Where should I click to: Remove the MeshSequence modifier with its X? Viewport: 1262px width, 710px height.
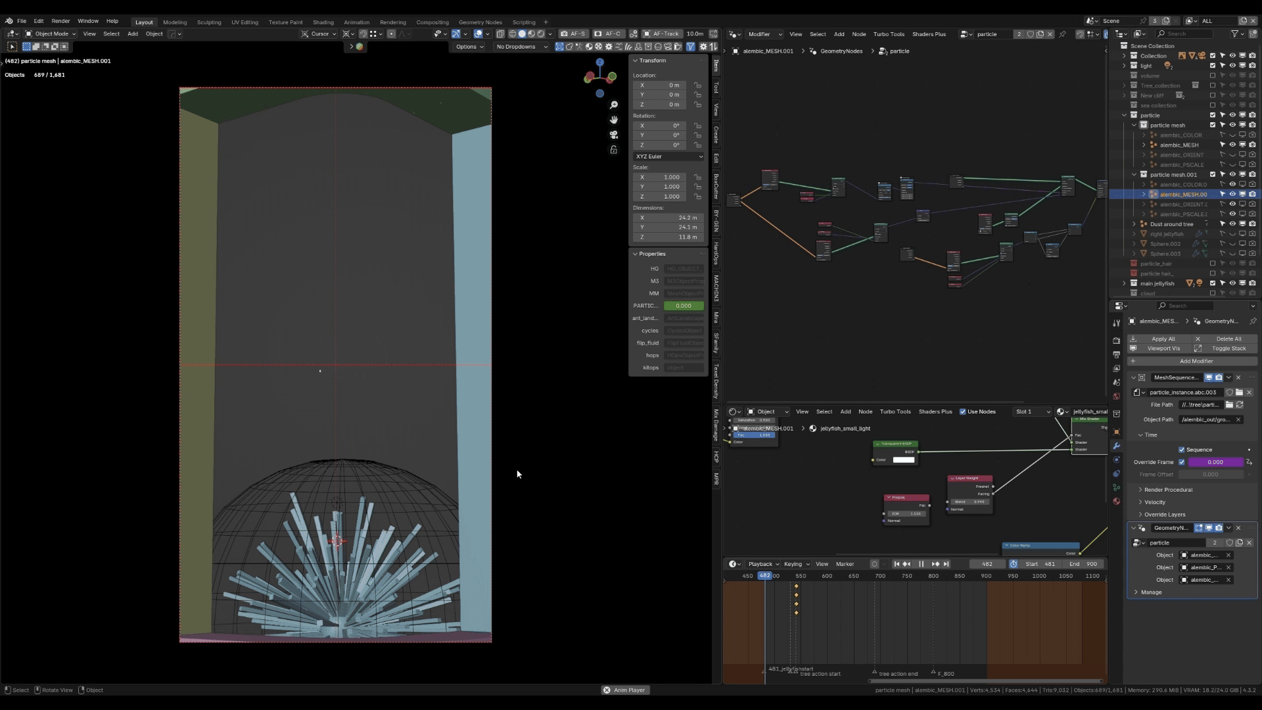(1238, 378)
